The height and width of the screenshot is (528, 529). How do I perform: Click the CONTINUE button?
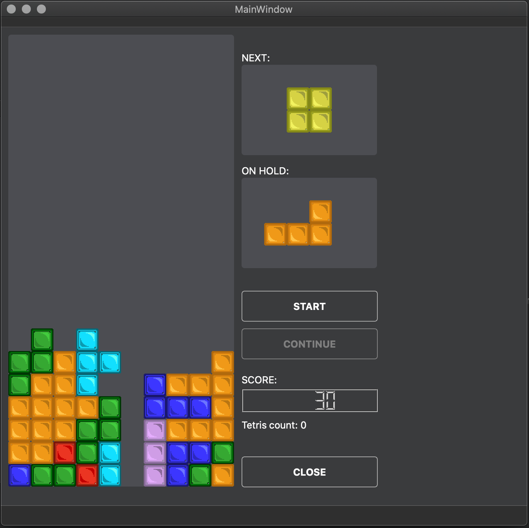309,344
